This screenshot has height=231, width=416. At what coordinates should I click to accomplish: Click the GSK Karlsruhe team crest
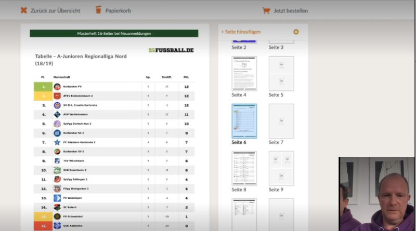pos(57,225)
